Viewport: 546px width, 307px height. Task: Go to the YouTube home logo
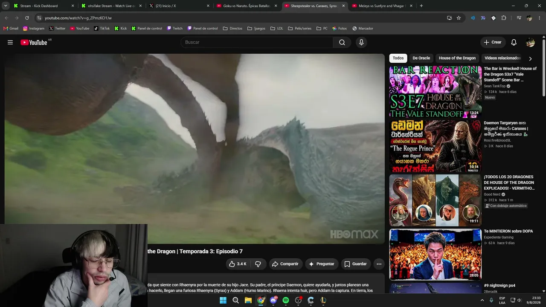tap(34, 42)
